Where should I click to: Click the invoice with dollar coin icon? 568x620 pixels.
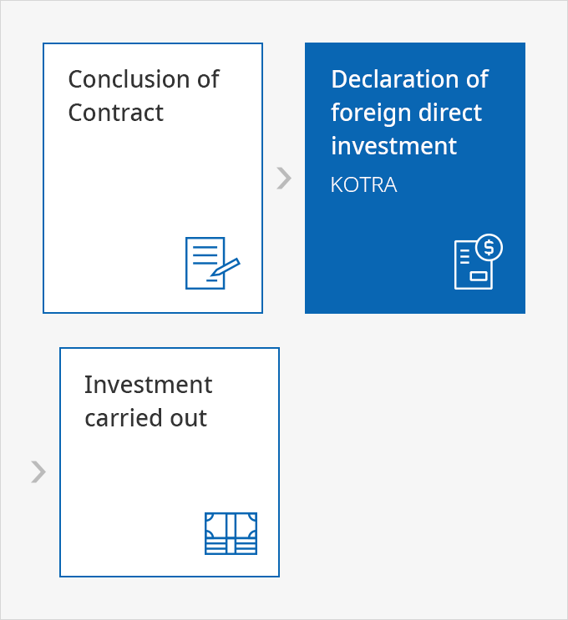pyautogui.click(x=478, y=262)
